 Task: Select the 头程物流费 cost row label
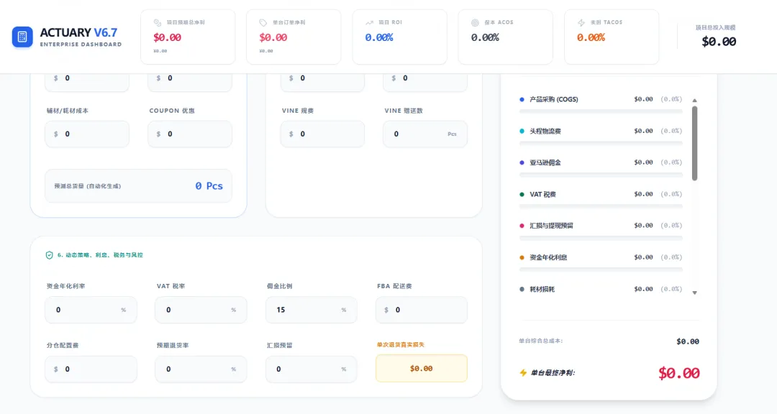pos(545,132)
